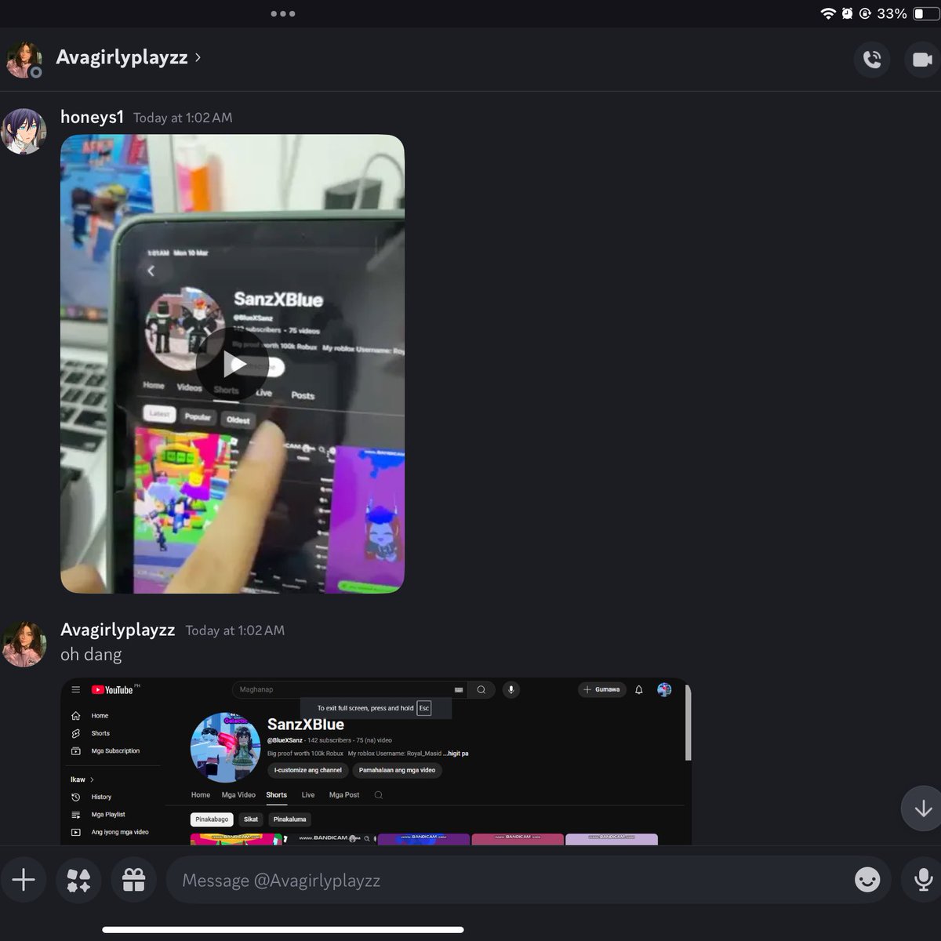The height and width of the screenshot is (941, 941).
Task: Click the 'Today at 1:02 AM' timestamp beside honeys1
Action: coord(183,118)
